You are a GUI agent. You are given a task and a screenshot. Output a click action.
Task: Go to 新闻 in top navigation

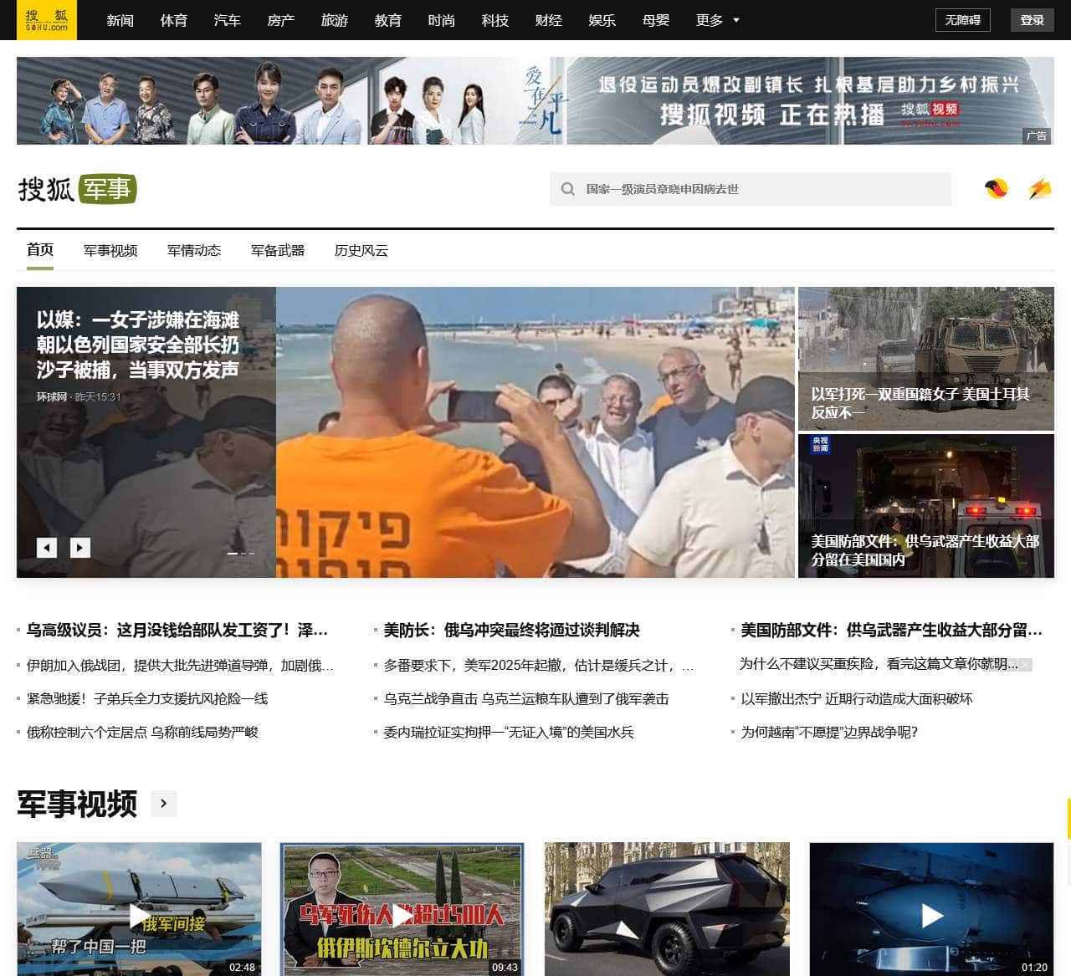120,20
